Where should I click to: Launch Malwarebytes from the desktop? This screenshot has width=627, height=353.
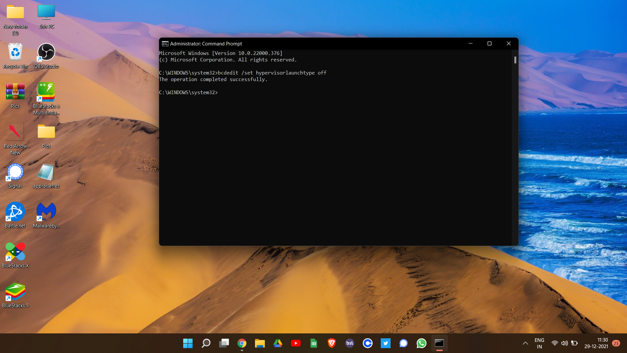(x=46, y=212)
